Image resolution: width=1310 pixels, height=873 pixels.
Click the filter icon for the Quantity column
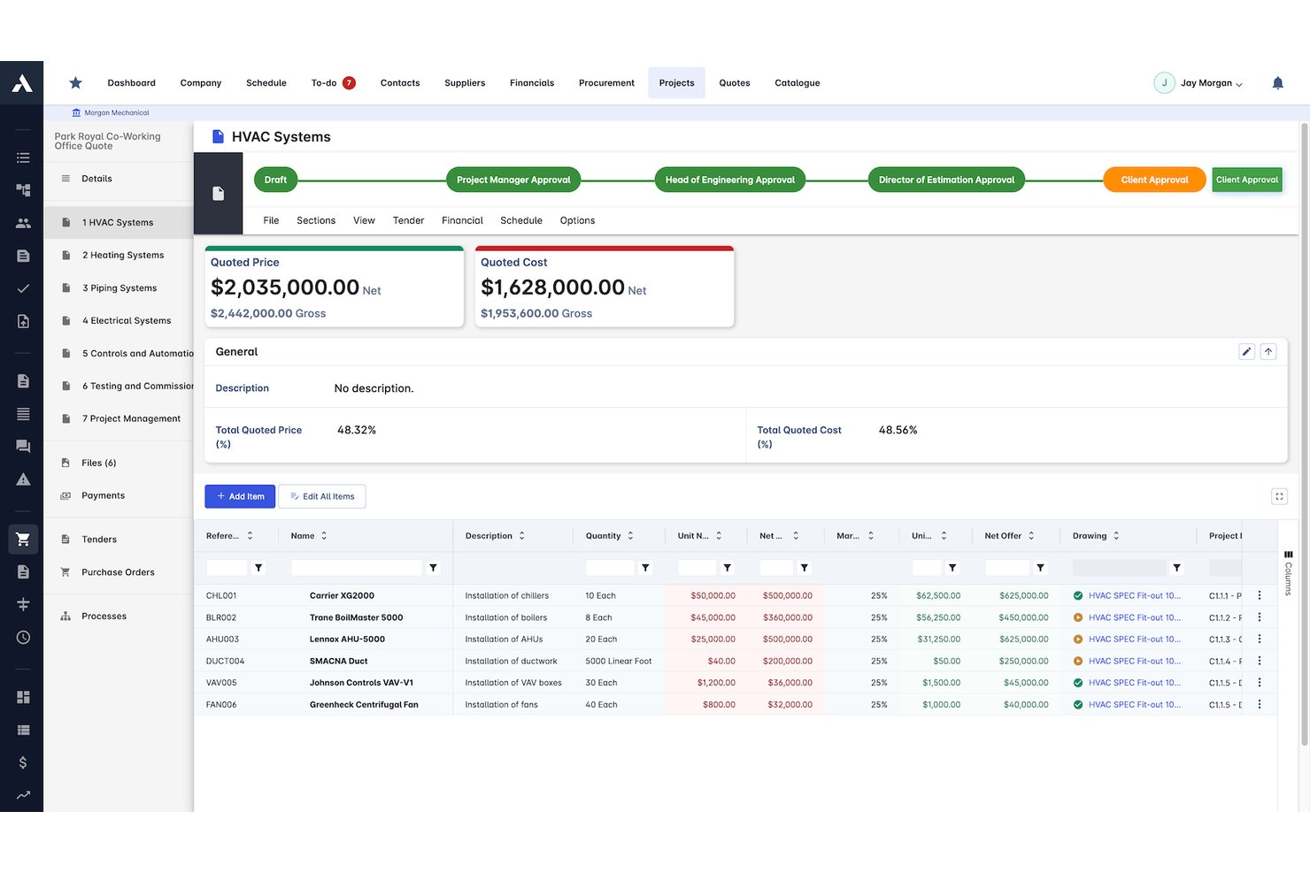pos(645,568)
